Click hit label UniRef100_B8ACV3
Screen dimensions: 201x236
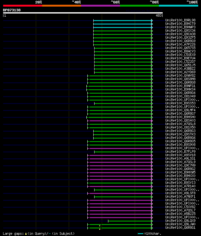[180, 51]
